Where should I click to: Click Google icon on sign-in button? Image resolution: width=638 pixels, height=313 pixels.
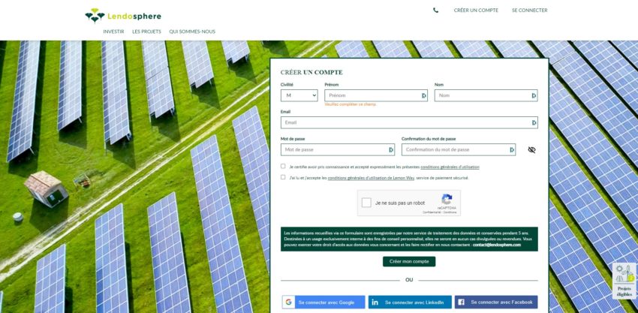pyautogui.click(x=289, y=302)
